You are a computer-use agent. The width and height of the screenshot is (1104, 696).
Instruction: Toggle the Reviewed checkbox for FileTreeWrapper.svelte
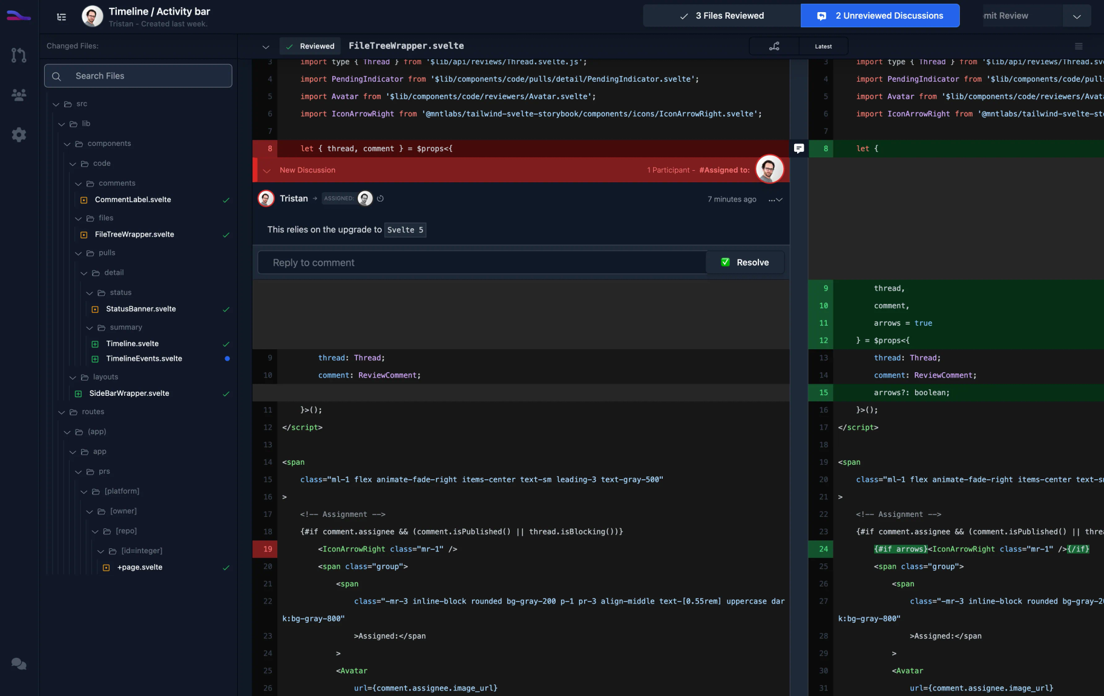tap(291, 46)
